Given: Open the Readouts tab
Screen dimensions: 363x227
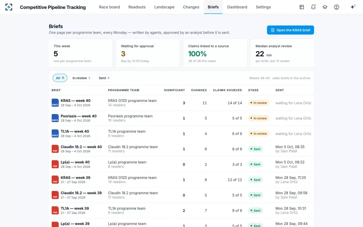Looking at the screenshot, I should pos(137,7).
